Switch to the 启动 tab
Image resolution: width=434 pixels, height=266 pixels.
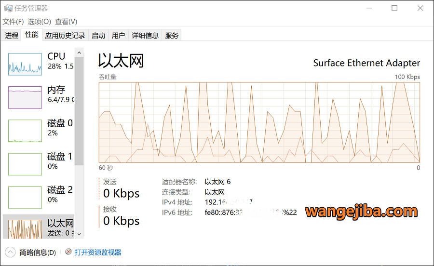(x=98, y=35)
